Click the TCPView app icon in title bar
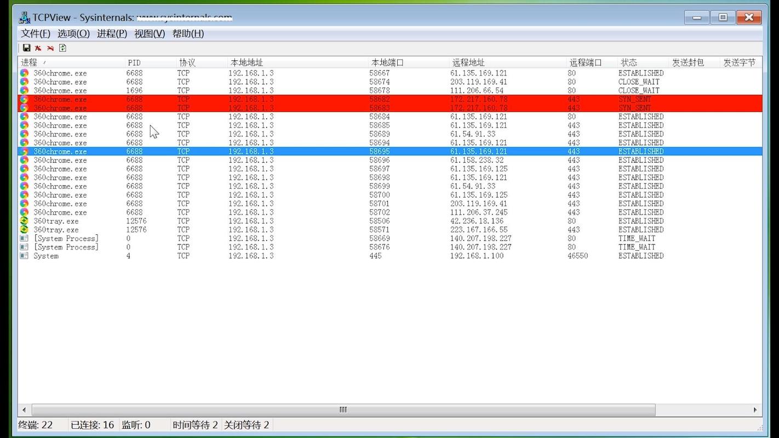This screenshot has width=779, height=438. [x=25, y=18]
